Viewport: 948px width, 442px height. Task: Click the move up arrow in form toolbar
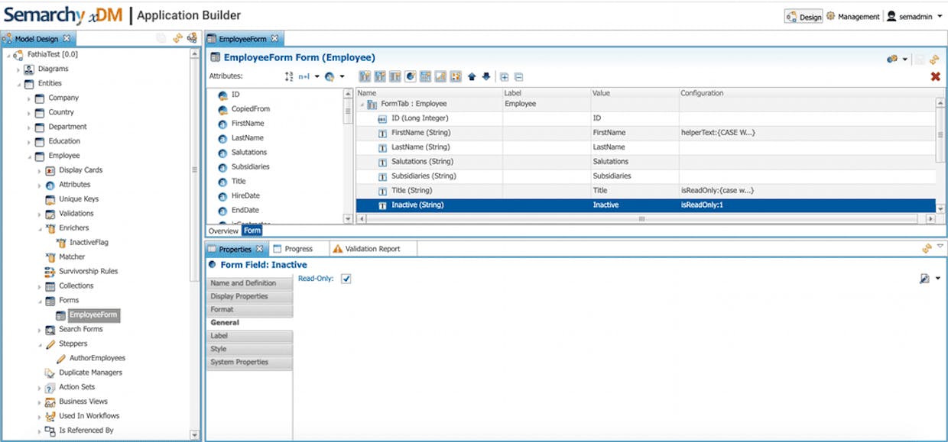472,76
